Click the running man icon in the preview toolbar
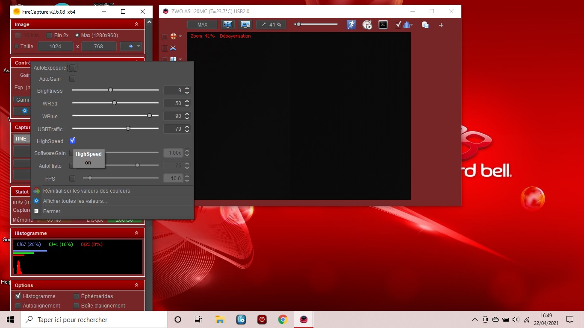 click(351, 25)
